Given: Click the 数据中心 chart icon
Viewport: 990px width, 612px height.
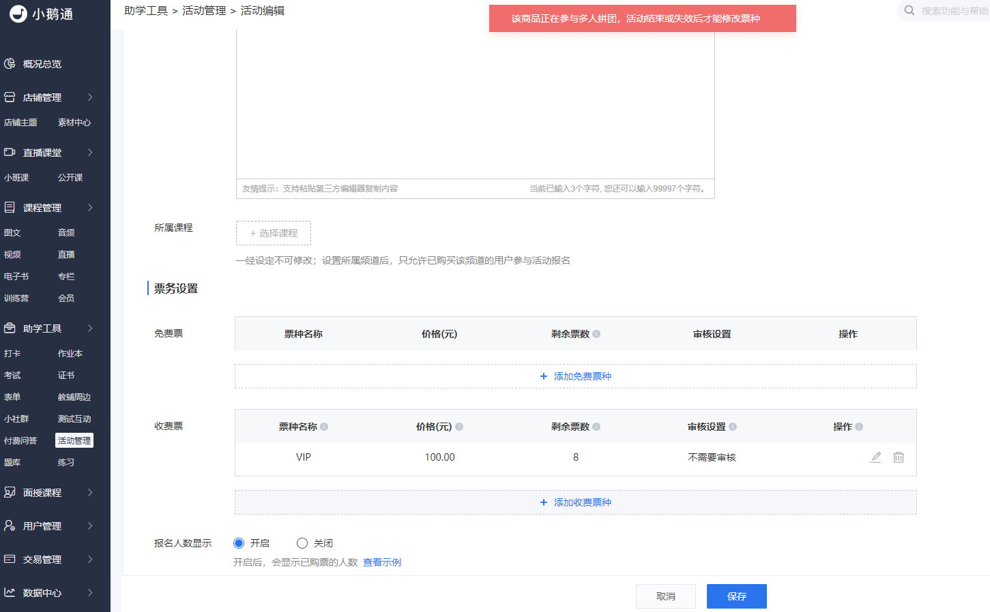Looking at the screenshot, I should (10, 592).
